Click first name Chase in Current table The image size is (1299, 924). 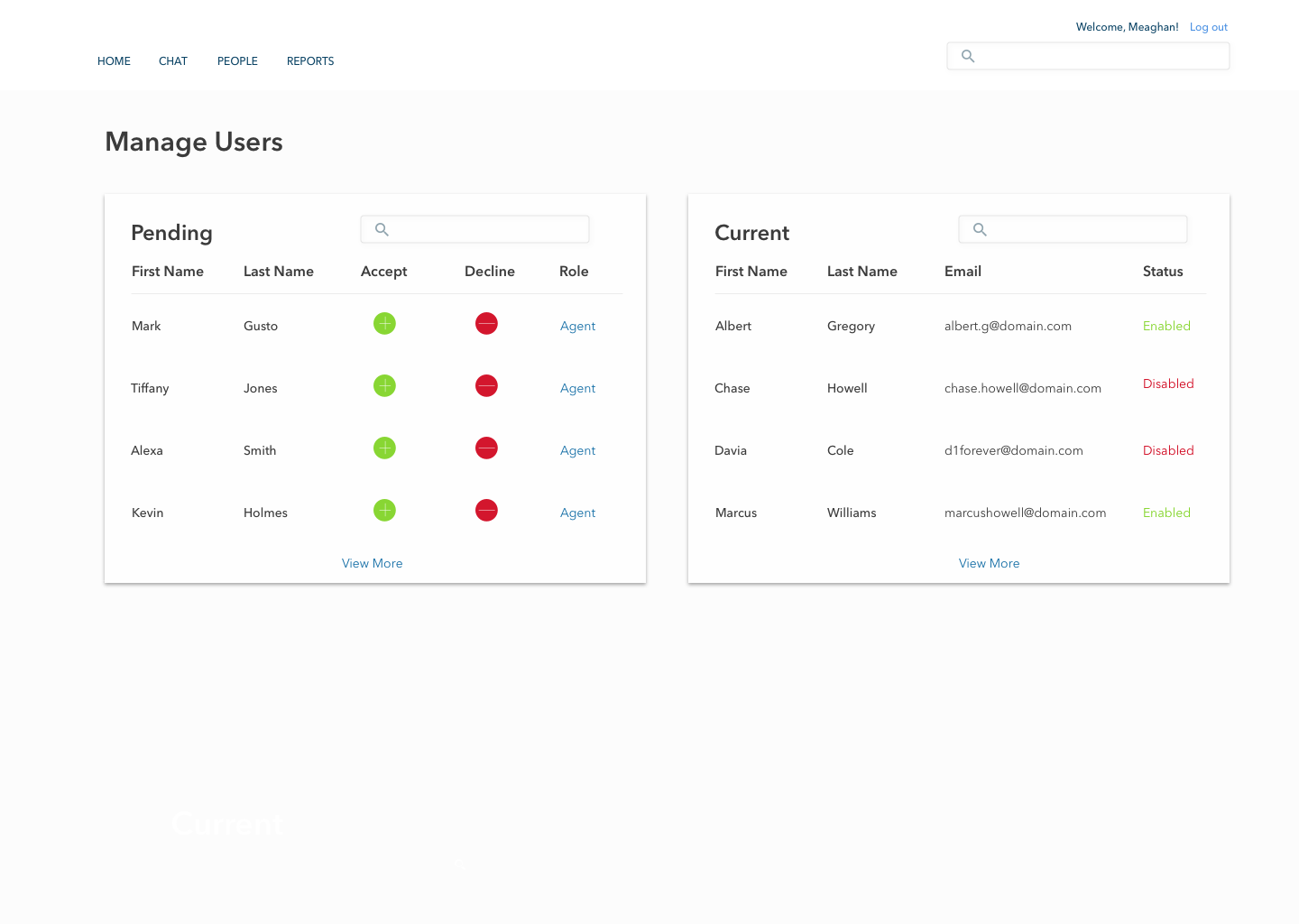(732, 388)
